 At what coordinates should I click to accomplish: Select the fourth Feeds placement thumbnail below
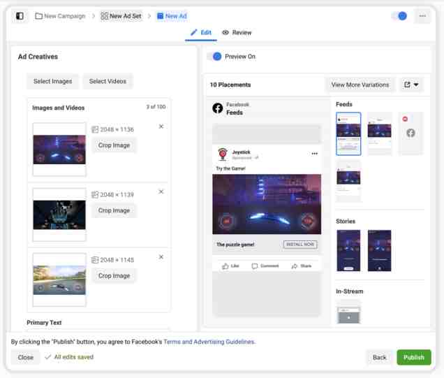(348, 182)
